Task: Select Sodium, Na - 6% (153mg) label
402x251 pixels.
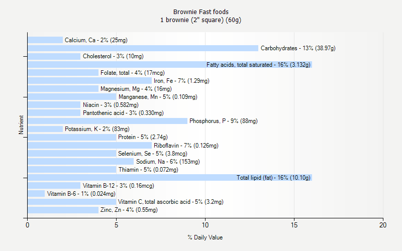Action: [168, 162]
